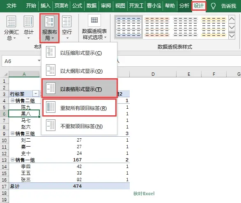Apply the light orange pivot table style
Screen dimensions: 241x203
pyautogui.click(x=157, y=27)
